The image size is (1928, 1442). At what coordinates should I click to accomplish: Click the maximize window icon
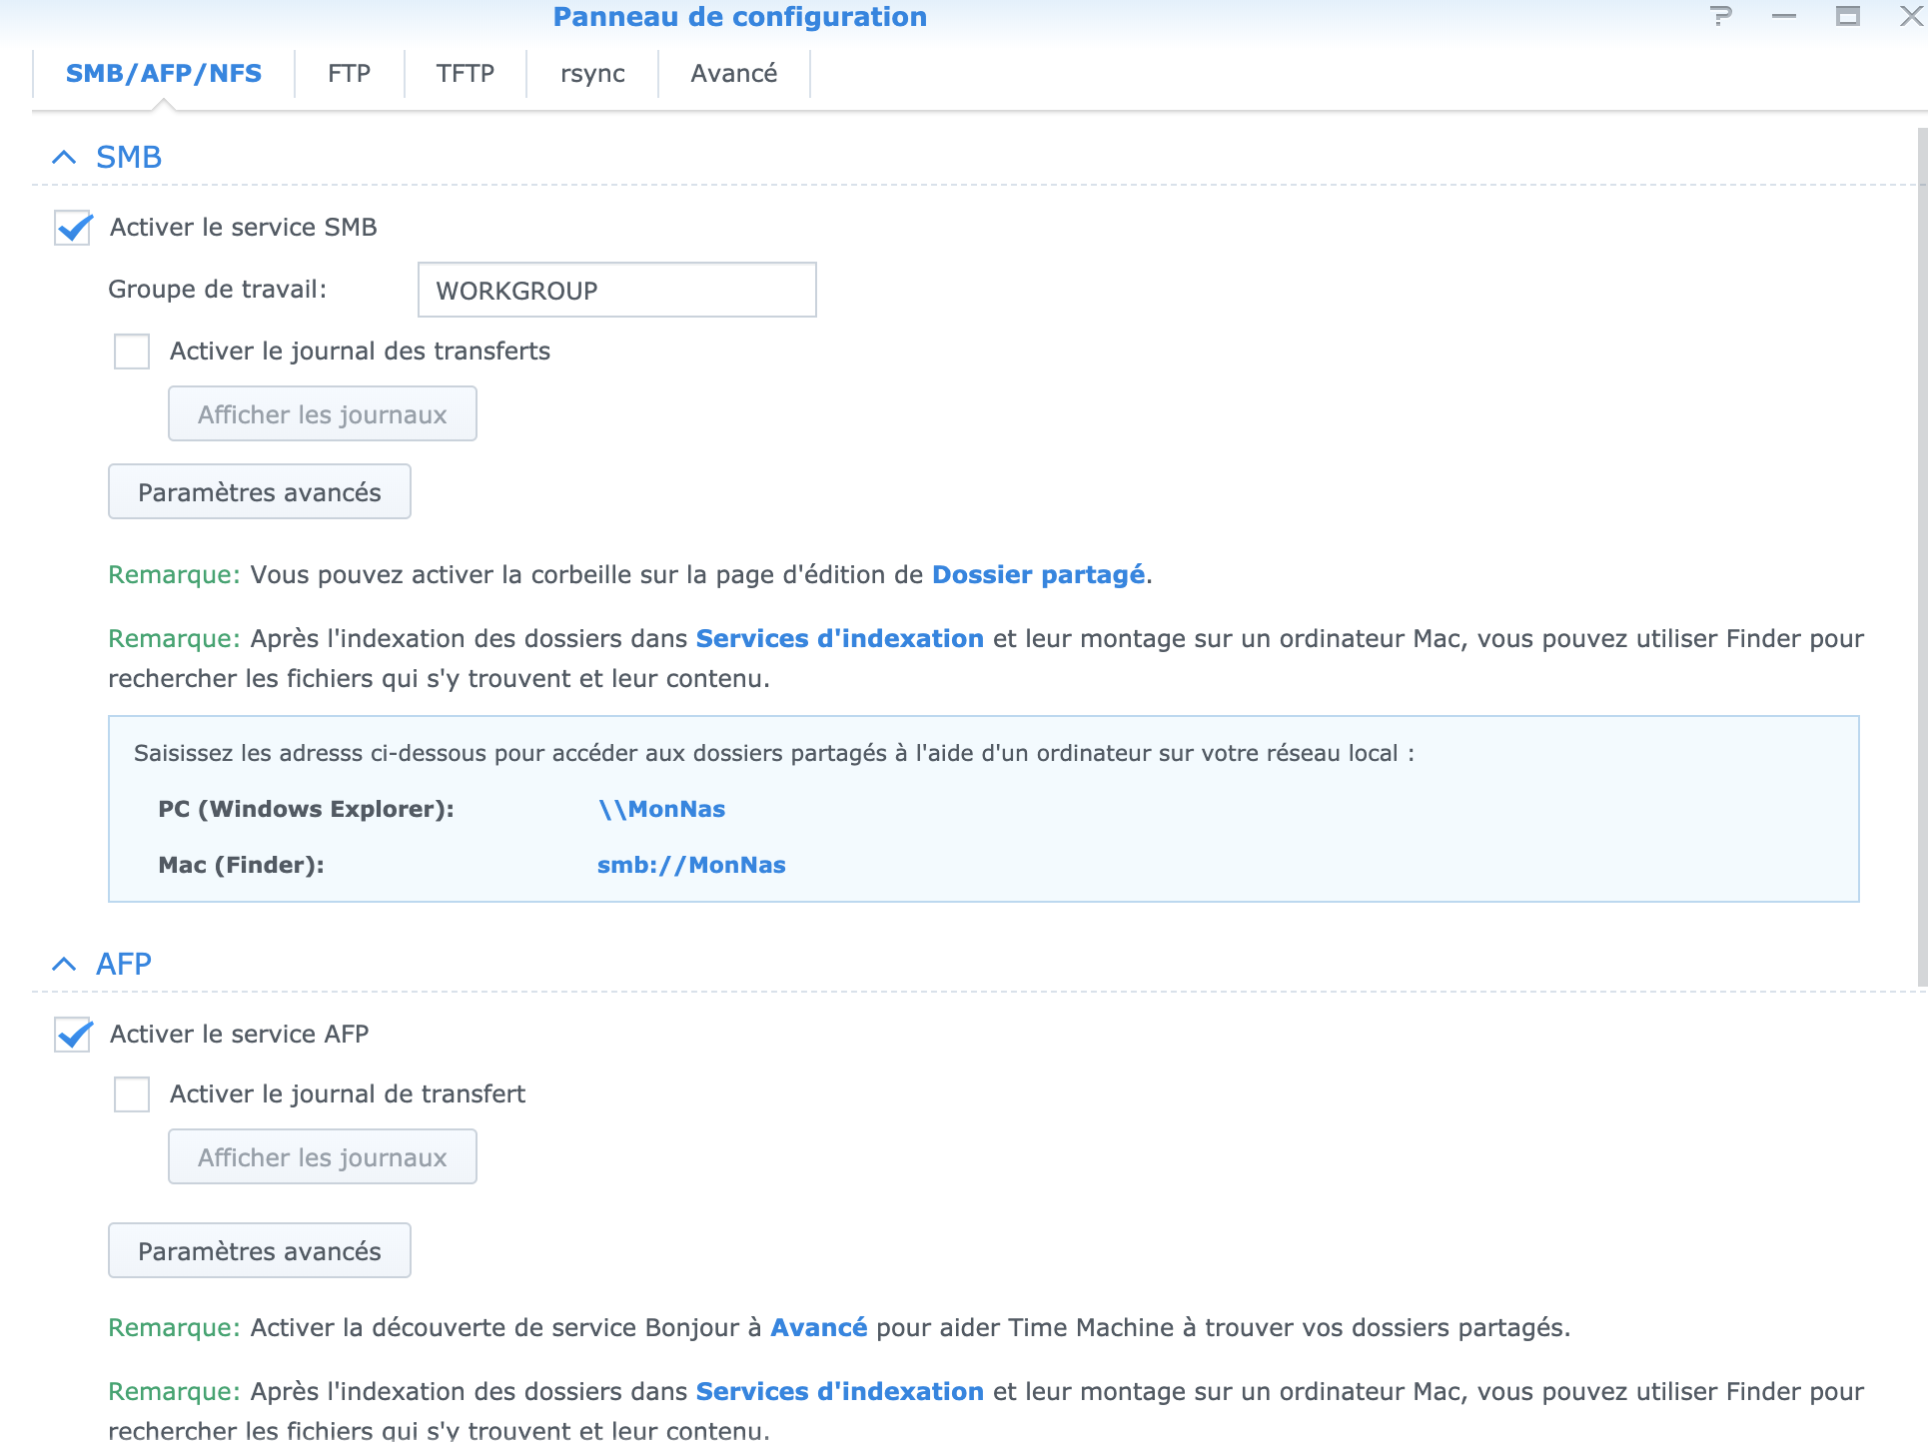[1848, 16]
